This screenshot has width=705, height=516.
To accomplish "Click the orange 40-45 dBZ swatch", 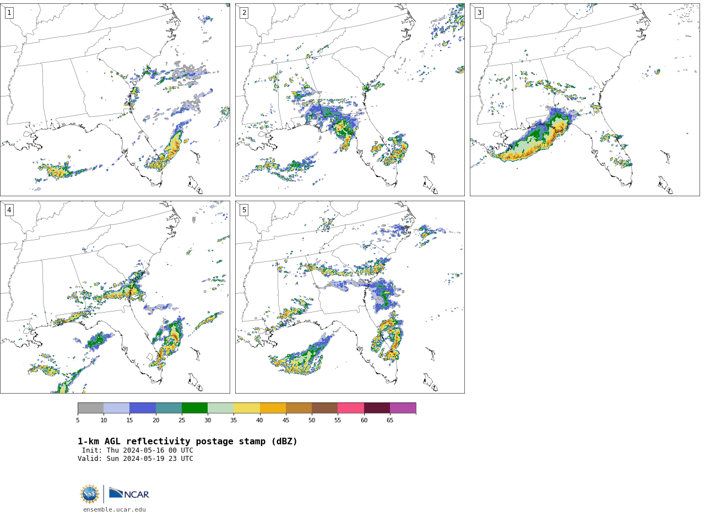I will 273,408.
